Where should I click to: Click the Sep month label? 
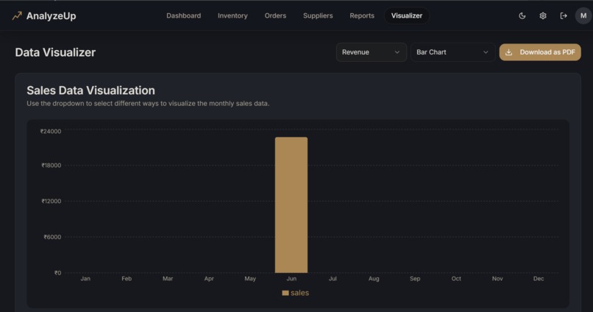(x=415, y=279)
